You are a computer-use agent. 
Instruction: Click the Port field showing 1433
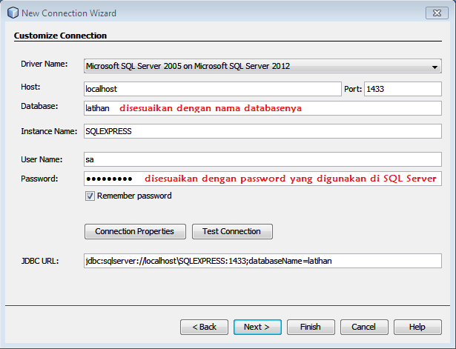[403, 89]
